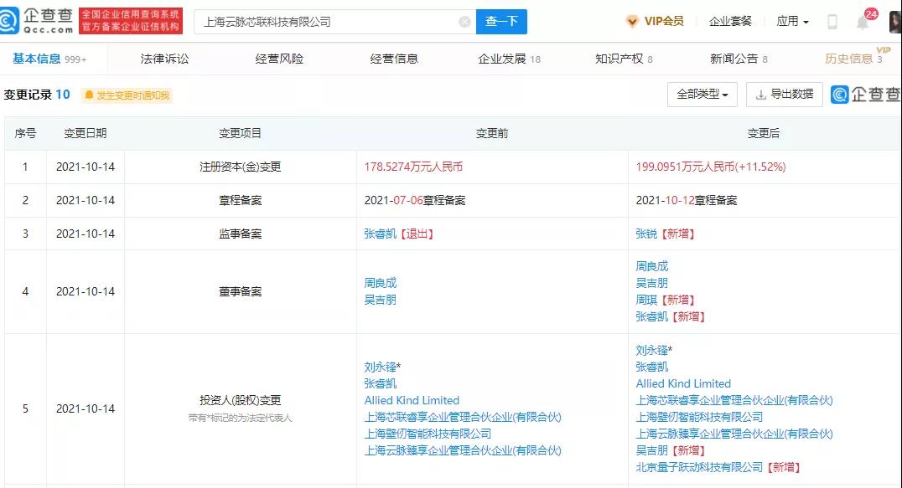
Task: Clear the search box with the X icon
Action: pyautogui.click(x=464, y=22)
